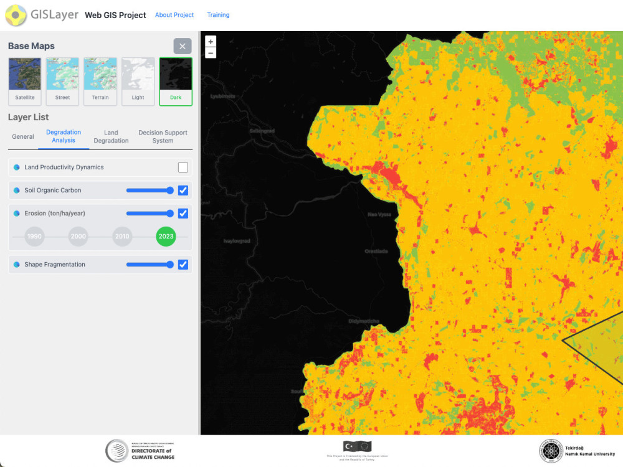
Task: Open the Land Degradation tab
Action: coord(111,136)
